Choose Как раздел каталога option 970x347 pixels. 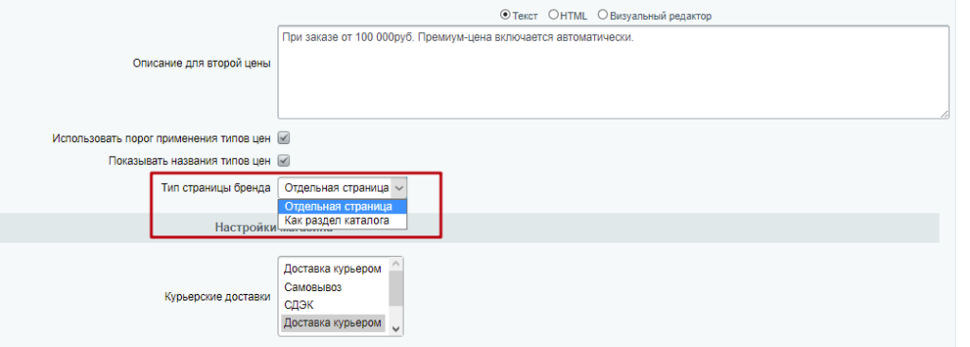tap(342, 220)
